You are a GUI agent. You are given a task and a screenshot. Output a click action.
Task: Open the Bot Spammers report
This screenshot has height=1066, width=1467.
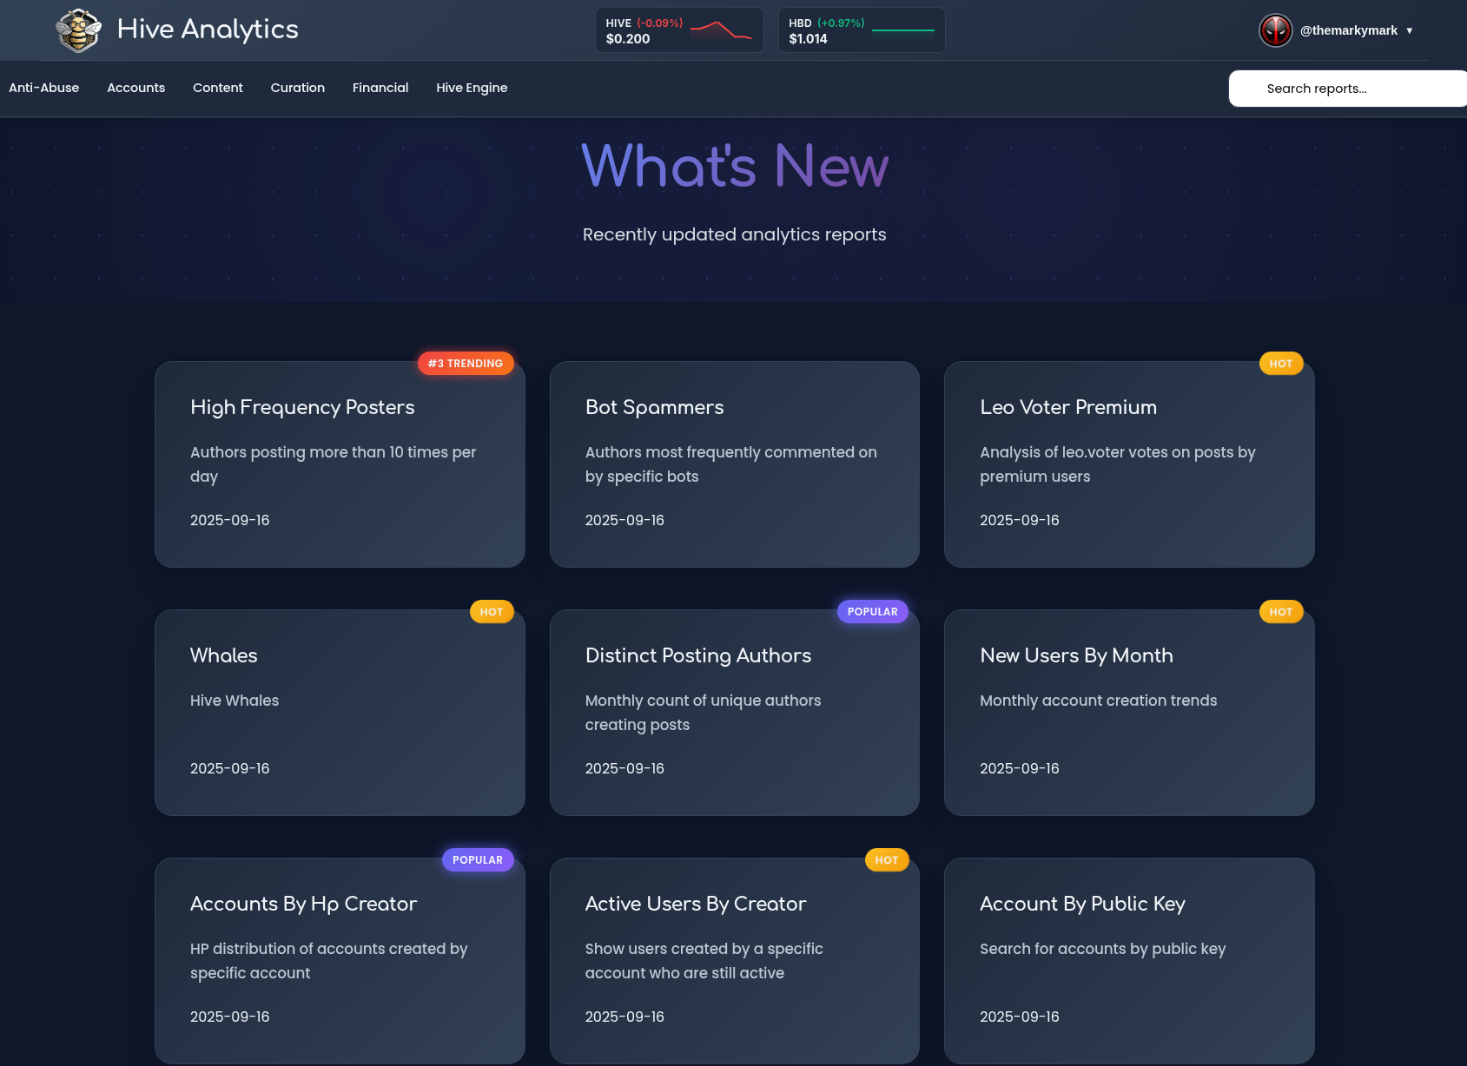(x=734, y=464)
